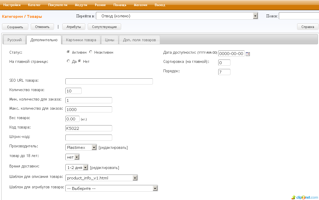Screen dimensions: 319x200
Task: Click редактировать link next to Производитель
Action: tap(113, 148)
